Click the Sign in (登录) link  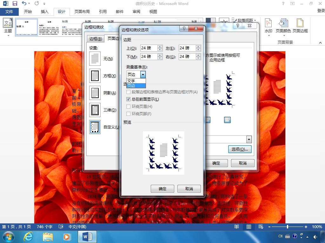pyautogui.click(x=321, y=10)
